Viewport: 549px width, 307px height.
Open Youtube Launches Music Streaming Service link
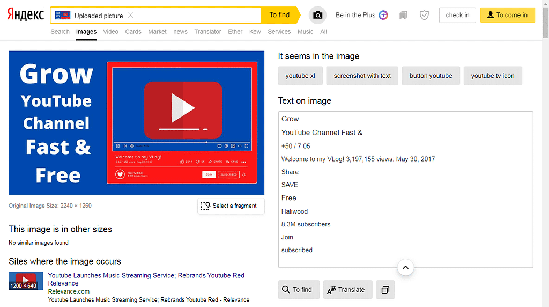coord(148,279)
